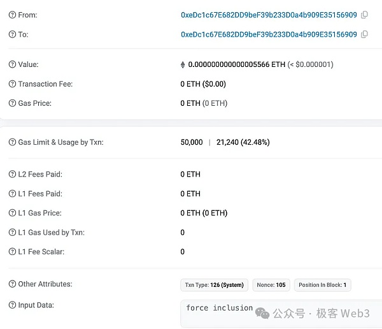Click the help icon next to Other Attributes

click(12, 284)
